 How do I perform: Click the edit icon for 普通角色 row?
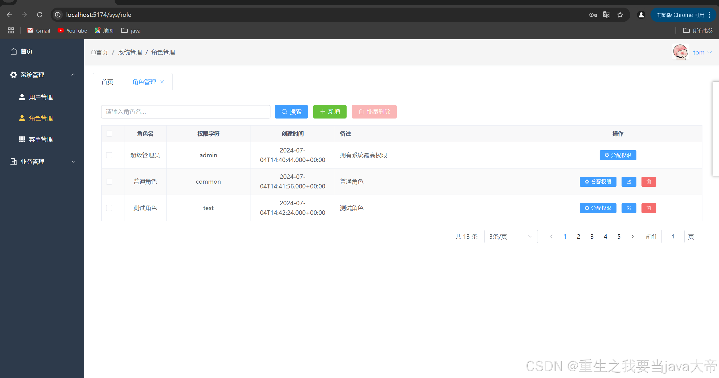coord(629,182)
